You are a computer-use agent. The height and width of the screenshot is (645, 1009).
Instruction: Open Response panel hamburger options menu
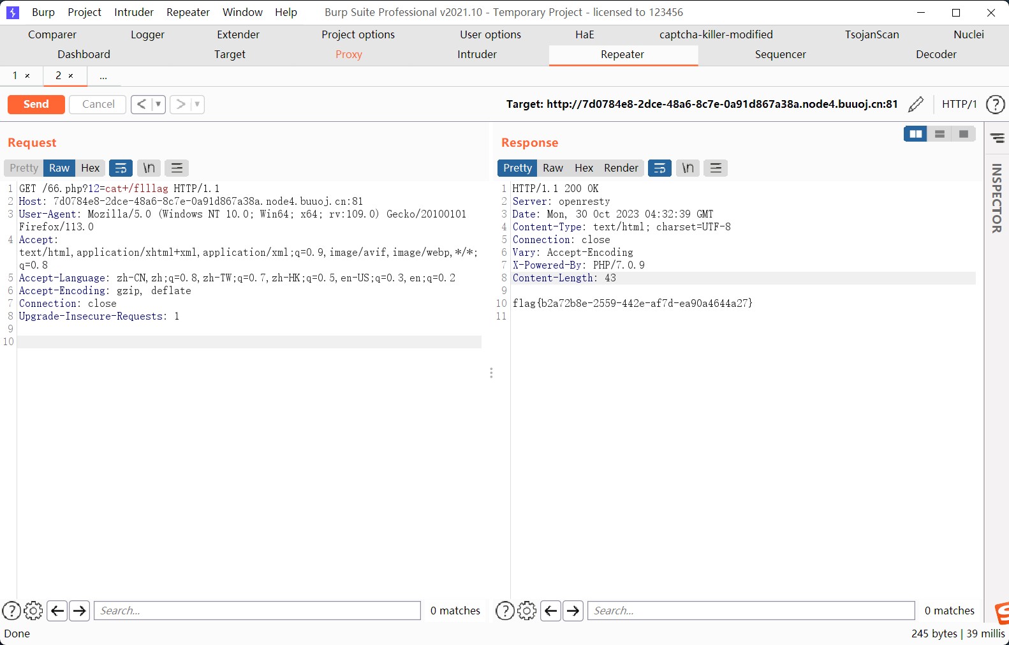(716, 168)
